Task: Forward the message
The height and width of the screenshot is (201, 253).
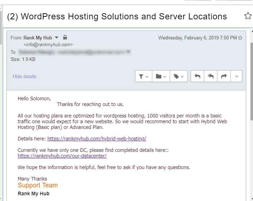Action: 224,76
